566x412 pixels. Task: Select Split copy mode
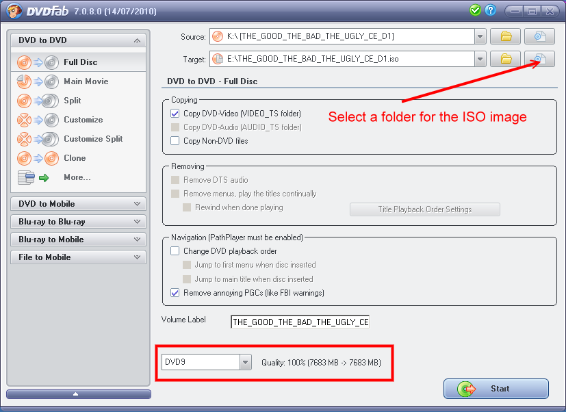[78, 101]
